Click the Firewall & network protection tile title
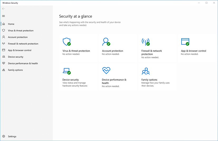The width and height of the screenshot is (218, 141). pos(152,52)
